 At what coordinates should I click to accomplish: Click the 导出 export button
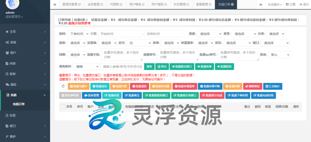[x=162, y=67]
